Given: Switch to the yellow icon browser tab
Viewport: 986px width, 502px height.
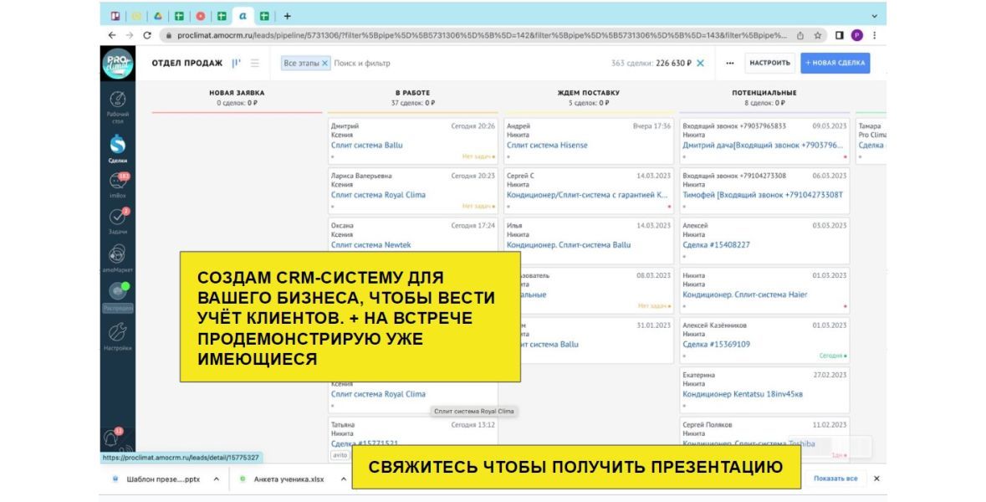Looking at the screenshot, I should pos(136,17).
